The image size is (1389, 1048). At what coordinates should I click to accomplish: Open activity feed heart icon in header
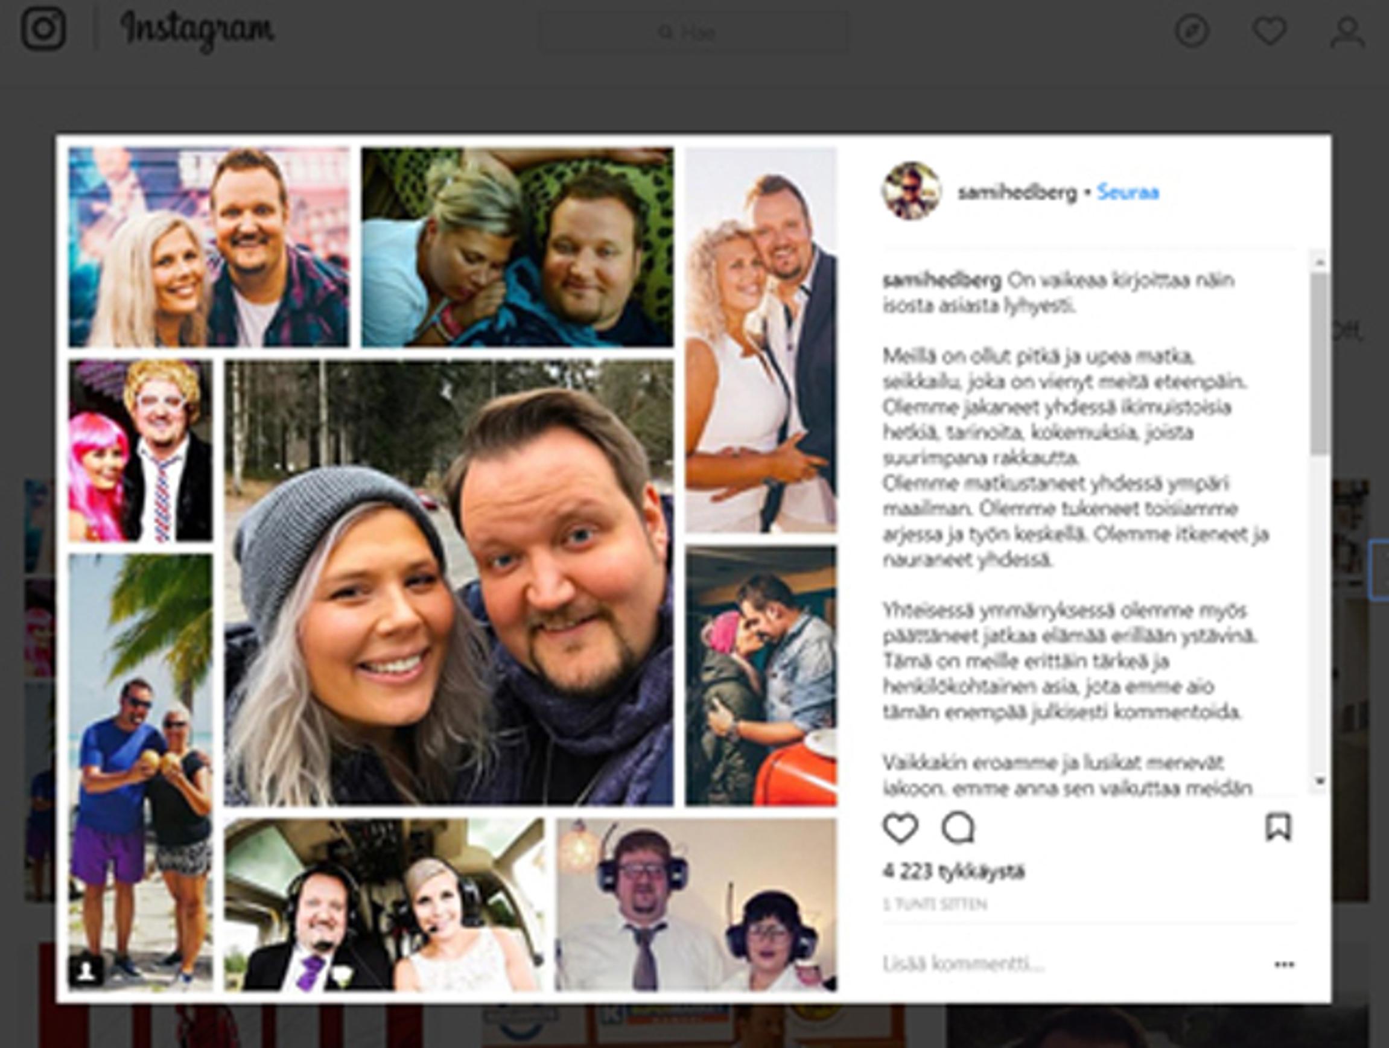[1270, 31]
